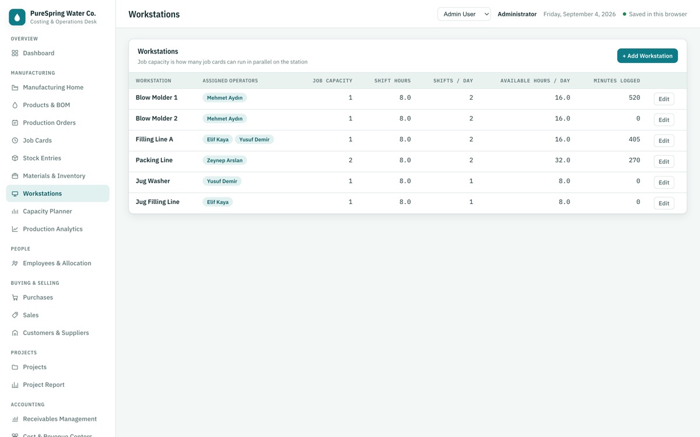The height and width of the screenshot is (437, 700).
Task: Click the Capacity Planner bars icon
Action: (x=15, y=212)
